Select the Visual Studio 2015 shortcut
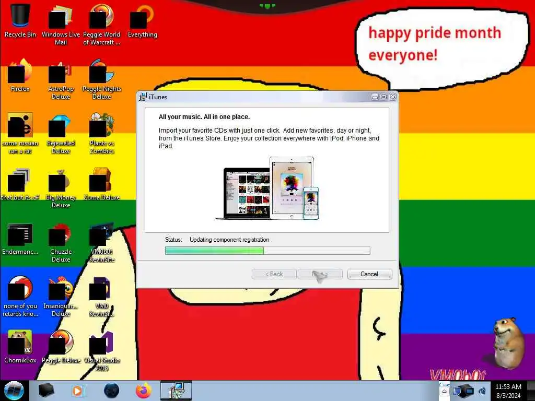The width and height of the screenshot is (535, 401). click(102, 351)
